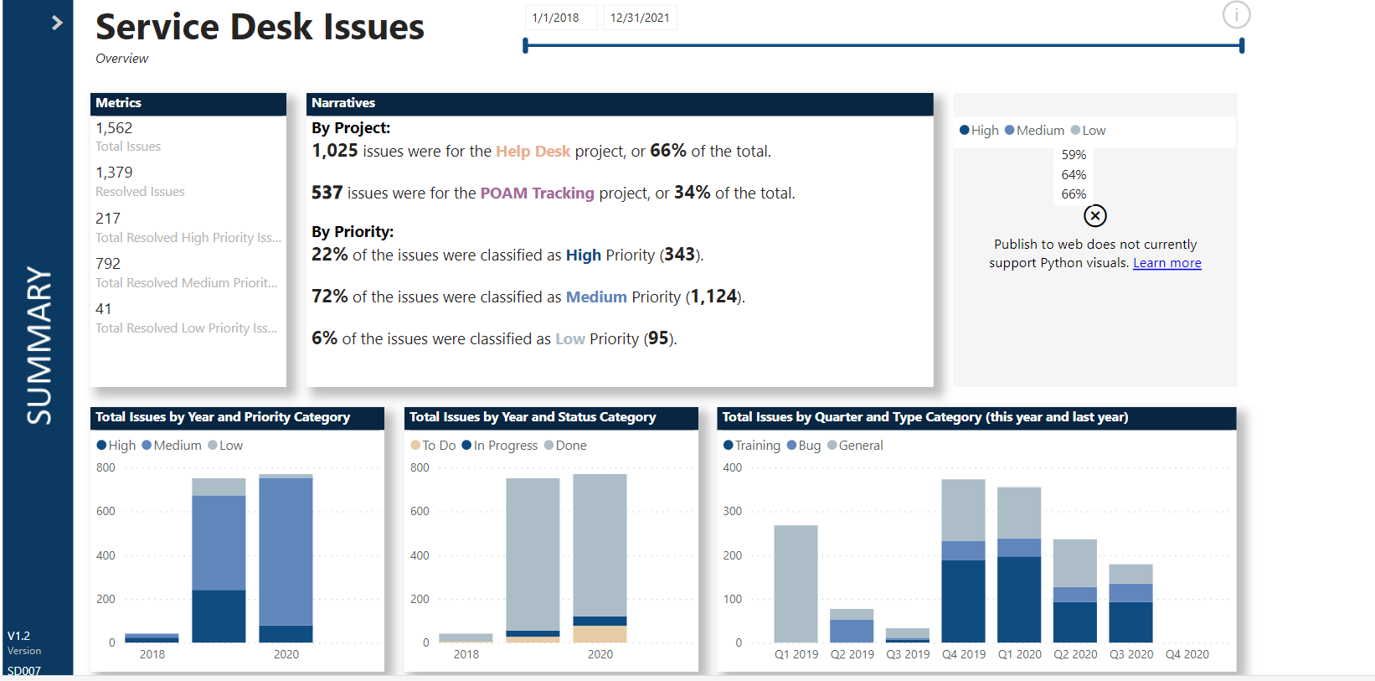
Task: Select the right handle of date slider
Action: point(1241,46)
